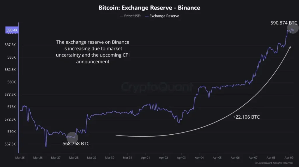Click the chart title Bitcoin: Exchange Reserve - Binance
The image size is (299, 167).
(149, 8)
